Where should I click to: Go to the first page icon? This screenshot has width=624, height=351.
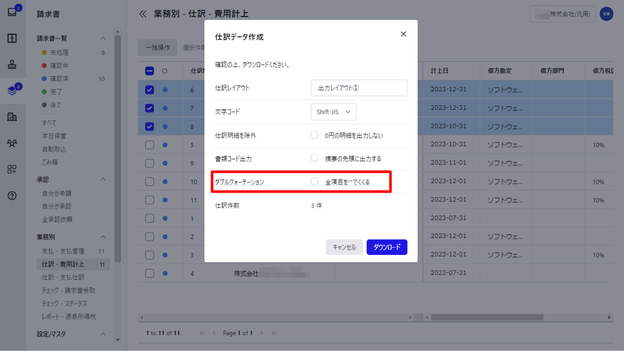pyautogui.click(x=202, y=333)
